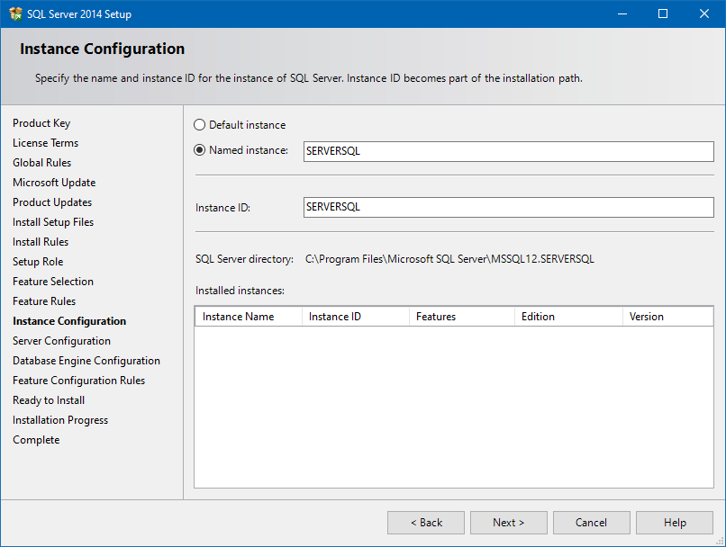The height and width of the screenshot is (547, 726).
Task: Go to next setup step
Action: pyautogui.click(x=508, y=523)
